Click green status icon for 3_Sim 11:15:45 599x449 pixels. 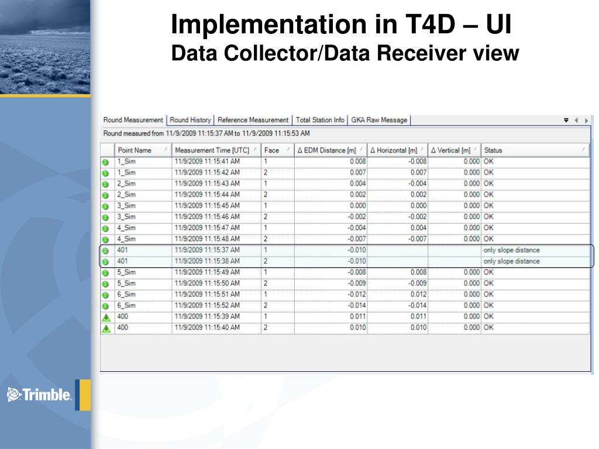(x=106, y=206)
